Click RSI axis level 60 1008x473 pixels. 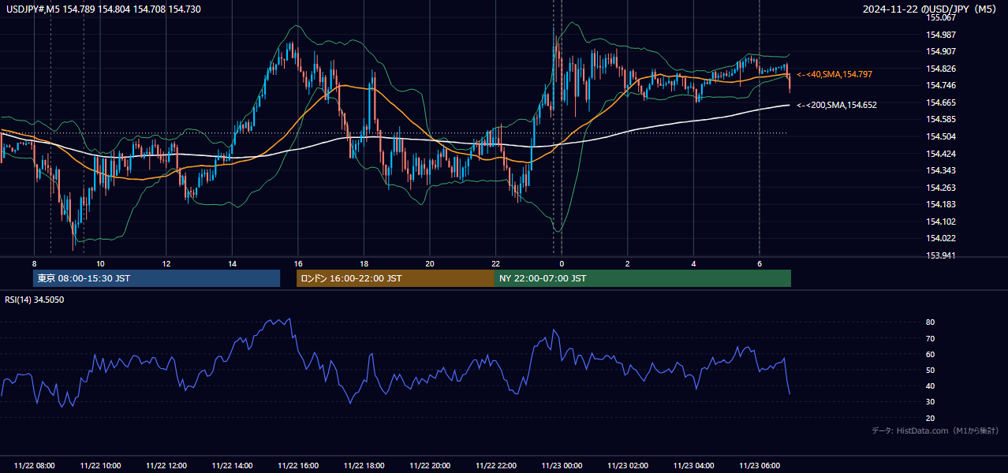coord(930,354)
